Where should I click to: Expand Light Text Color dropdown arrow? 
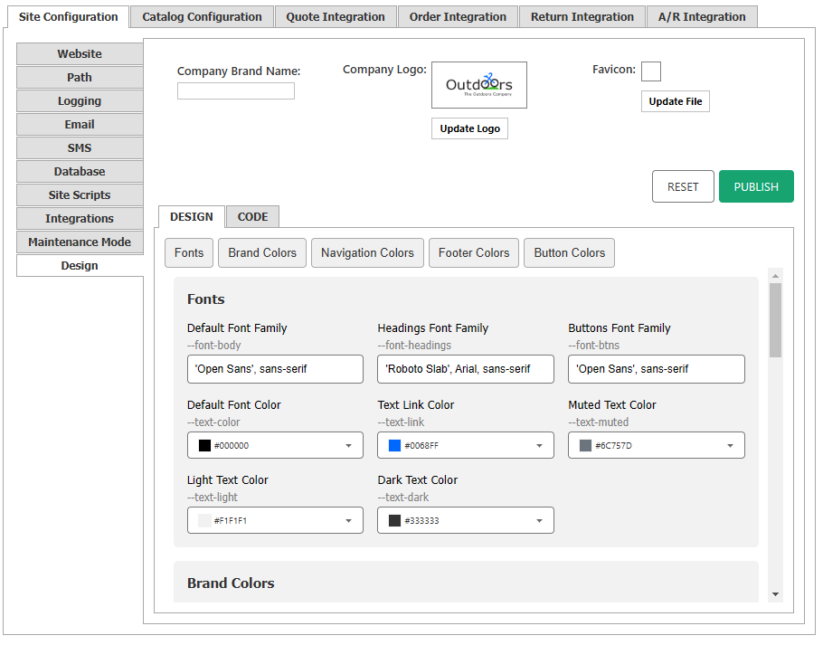click(348, 521)
